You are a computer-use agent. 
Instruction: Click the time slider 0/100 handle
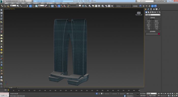coord(11,88)
